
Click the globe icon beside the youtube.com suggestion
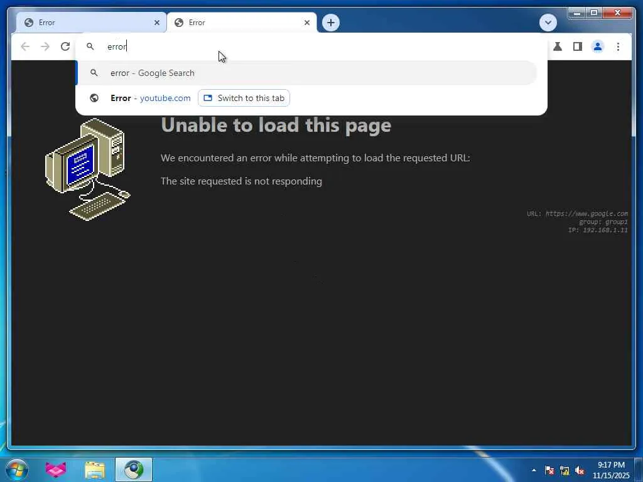94,99
